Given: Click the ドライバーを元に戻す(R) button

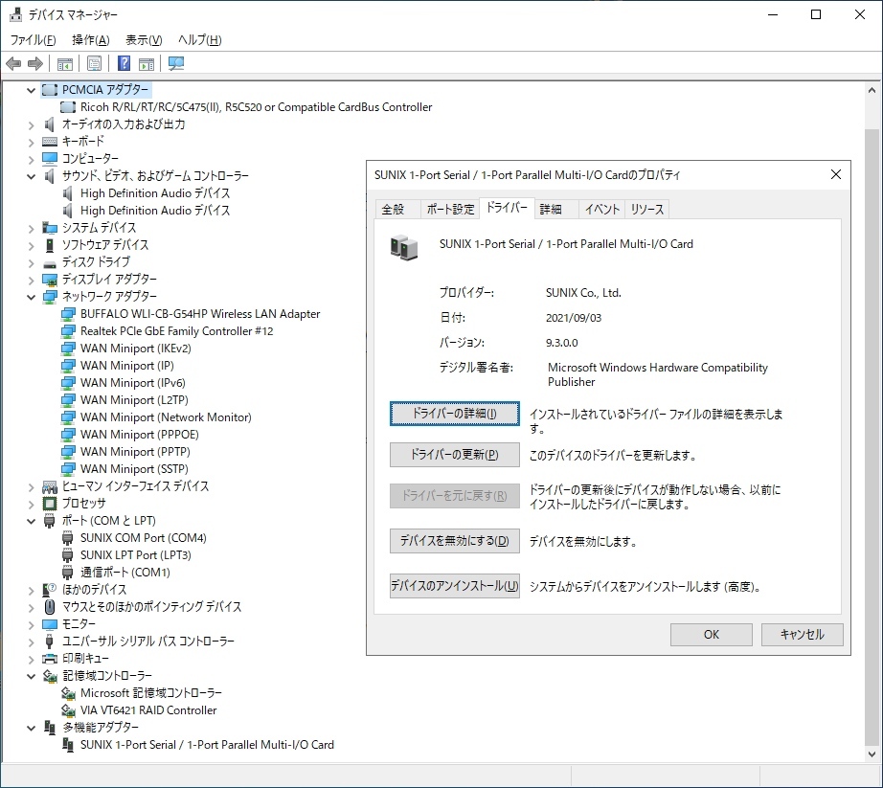Looking at the screenshot, I should [455, 496].
